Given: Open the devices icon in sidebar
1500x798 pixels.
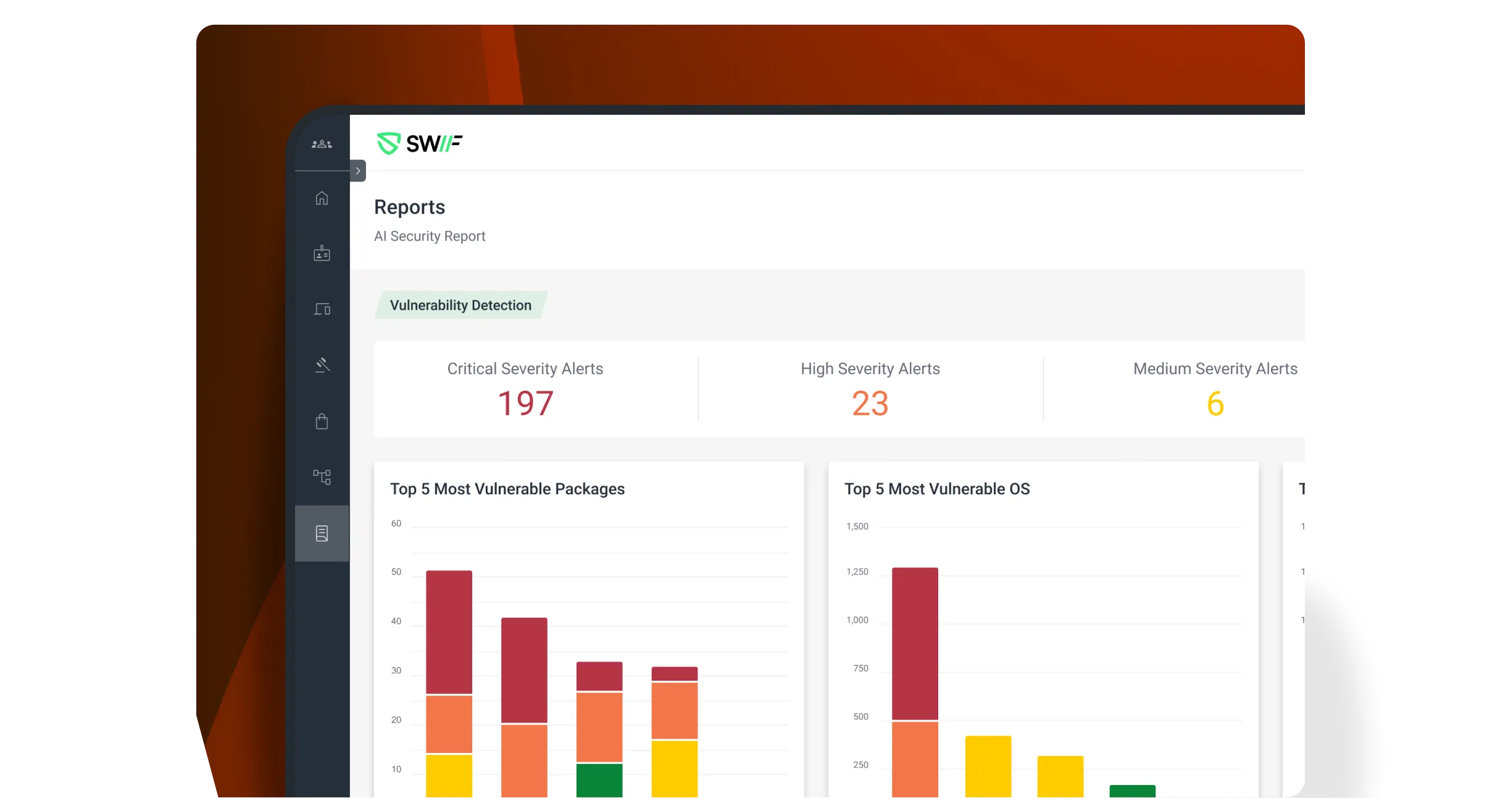Looking at the screenshot, I should click(322, 309).
